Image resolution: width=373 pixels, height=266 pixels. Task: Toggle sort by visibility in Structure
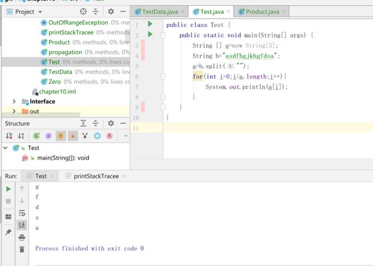click(9, 136)
